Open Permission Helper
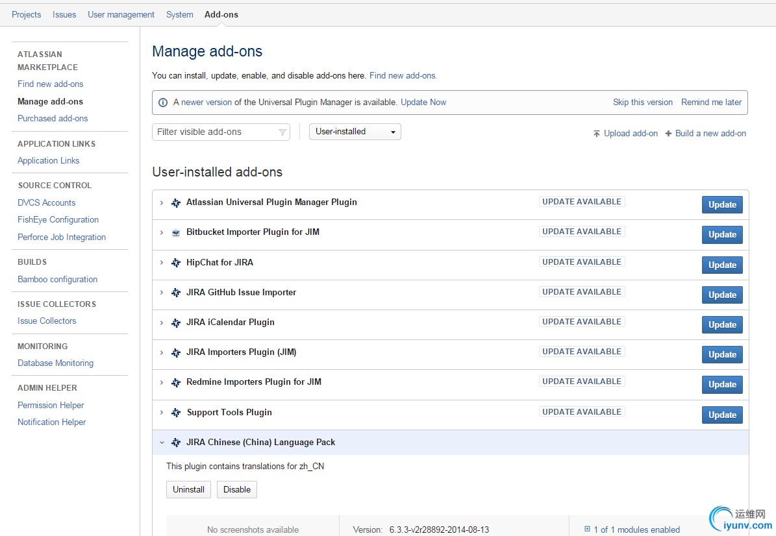The height and width of the screenshot is (536, 776). click(x=51, y=405)
